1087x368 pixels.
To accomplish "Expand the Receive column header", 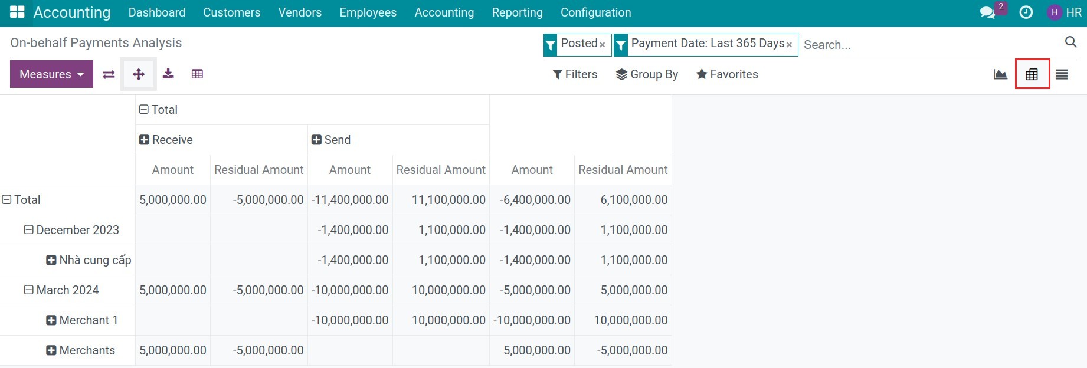I will click(x=166, y=140).
